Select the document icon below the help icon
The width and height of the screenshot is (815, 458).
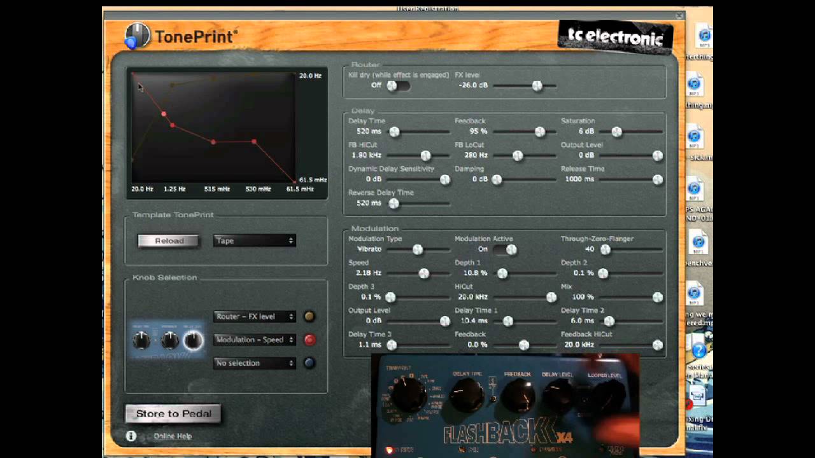pos(697,397)
